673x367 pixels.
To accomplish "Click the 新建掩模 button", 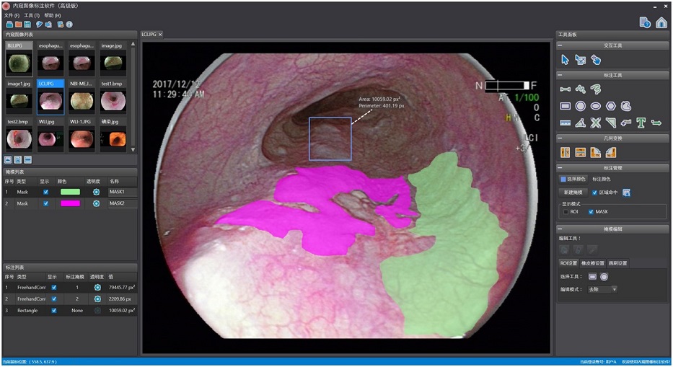I will tap(573, 193).
